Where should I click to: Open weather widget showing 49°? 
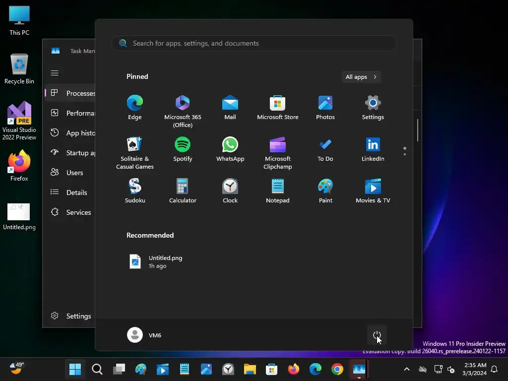coord(16,369)
